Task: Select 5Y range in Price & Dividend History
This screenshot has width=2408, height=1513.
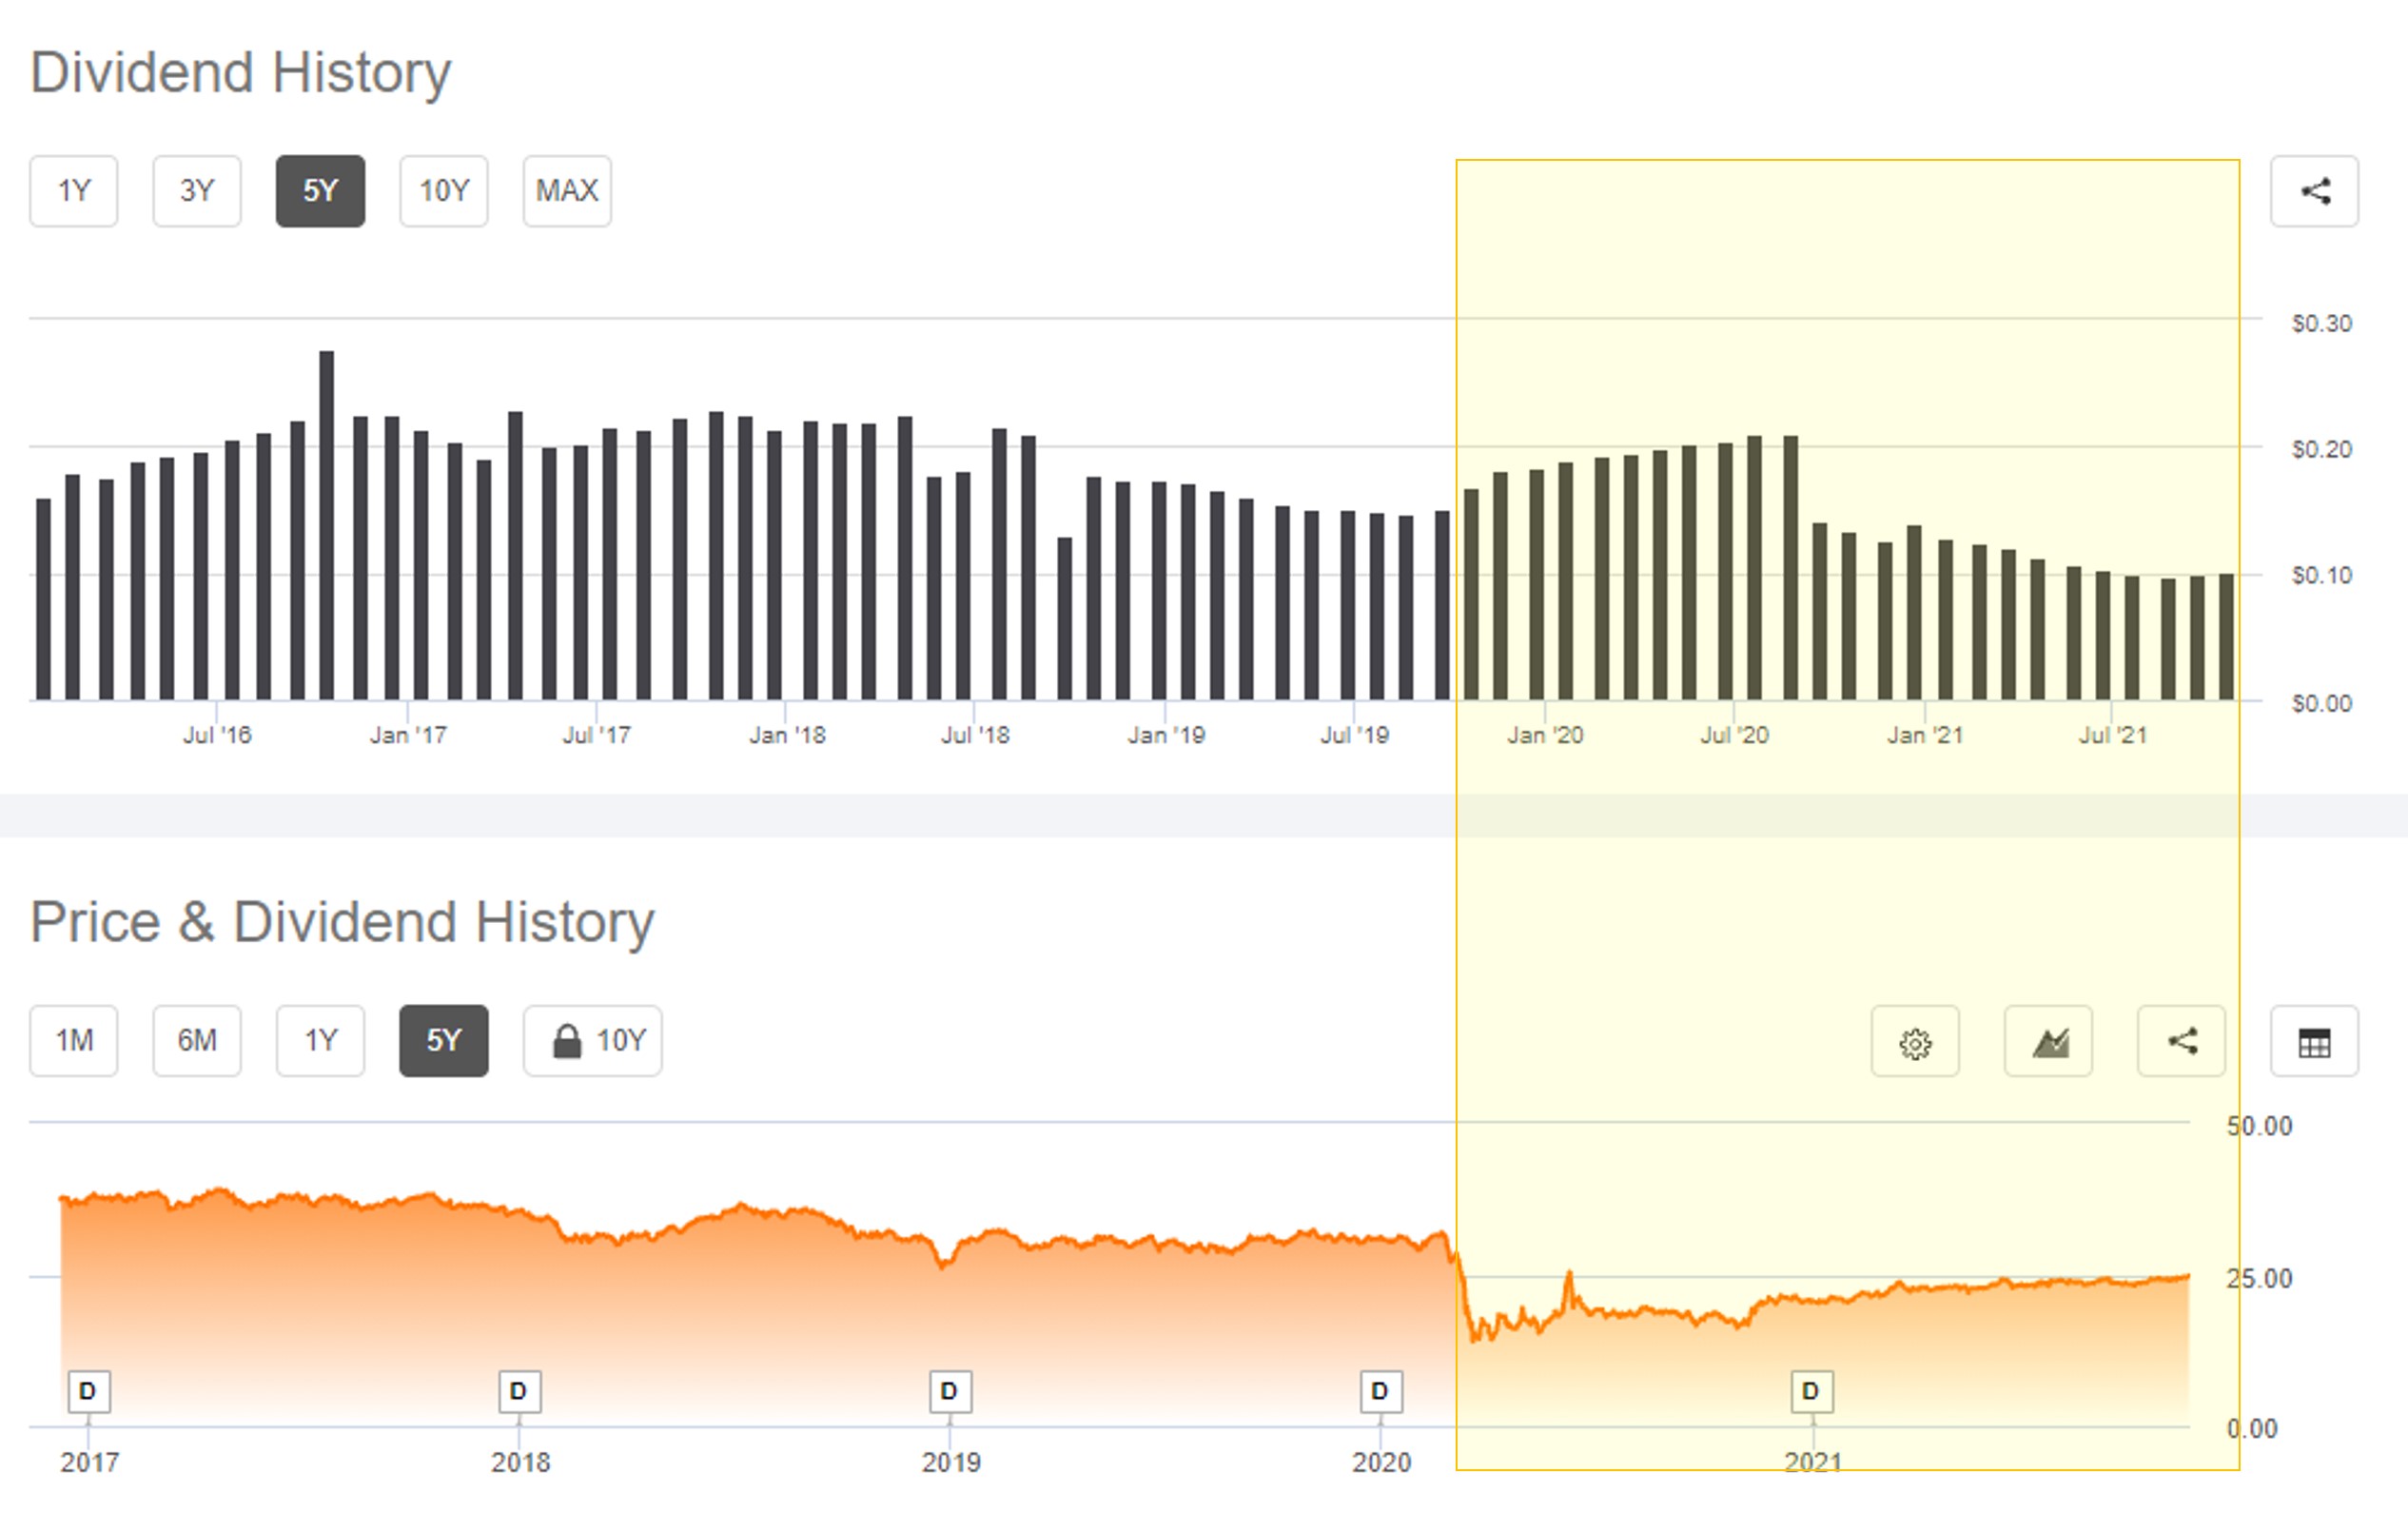Action: tap(444, 1041)
